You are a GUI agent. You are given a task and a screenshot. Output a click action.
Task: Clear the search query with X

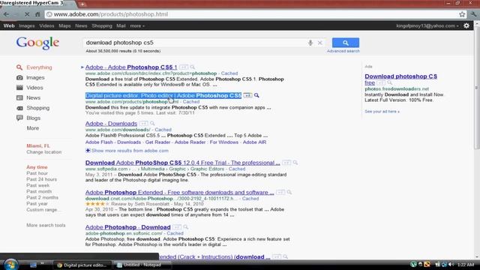[x=320, y=43]
